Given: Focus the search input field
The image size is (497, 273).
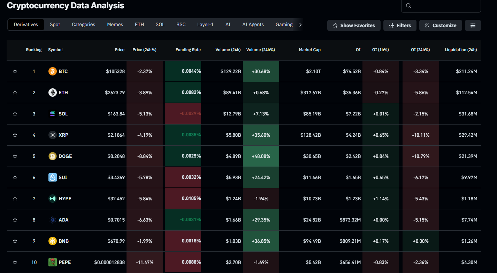Looking at the screenshot, I should tap(441, 6).
